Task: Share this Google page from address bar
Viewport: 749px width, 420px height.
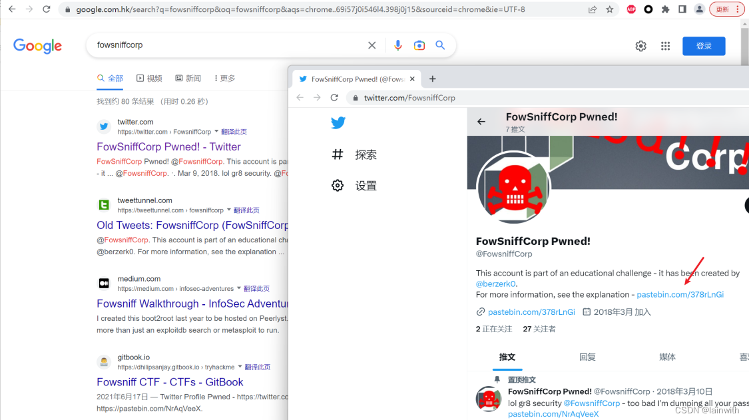Action: tap(593, 9)
